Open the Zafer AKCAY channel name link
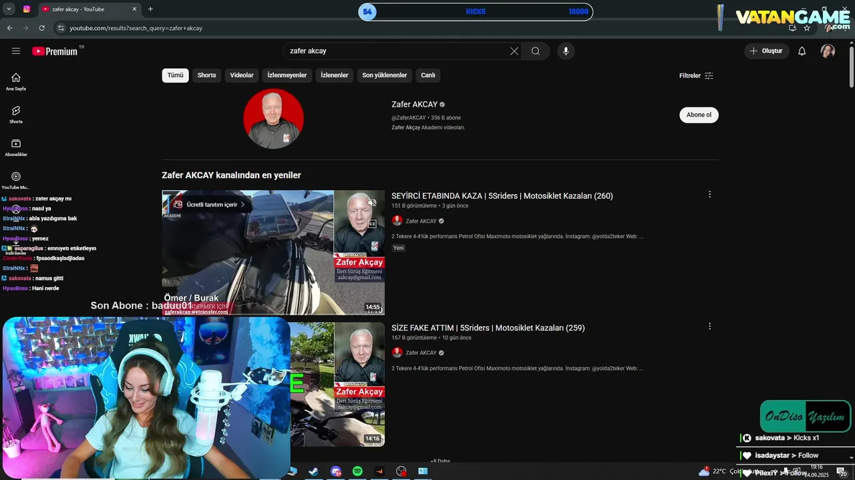This screenshot has height=480, width=855. 414,105
